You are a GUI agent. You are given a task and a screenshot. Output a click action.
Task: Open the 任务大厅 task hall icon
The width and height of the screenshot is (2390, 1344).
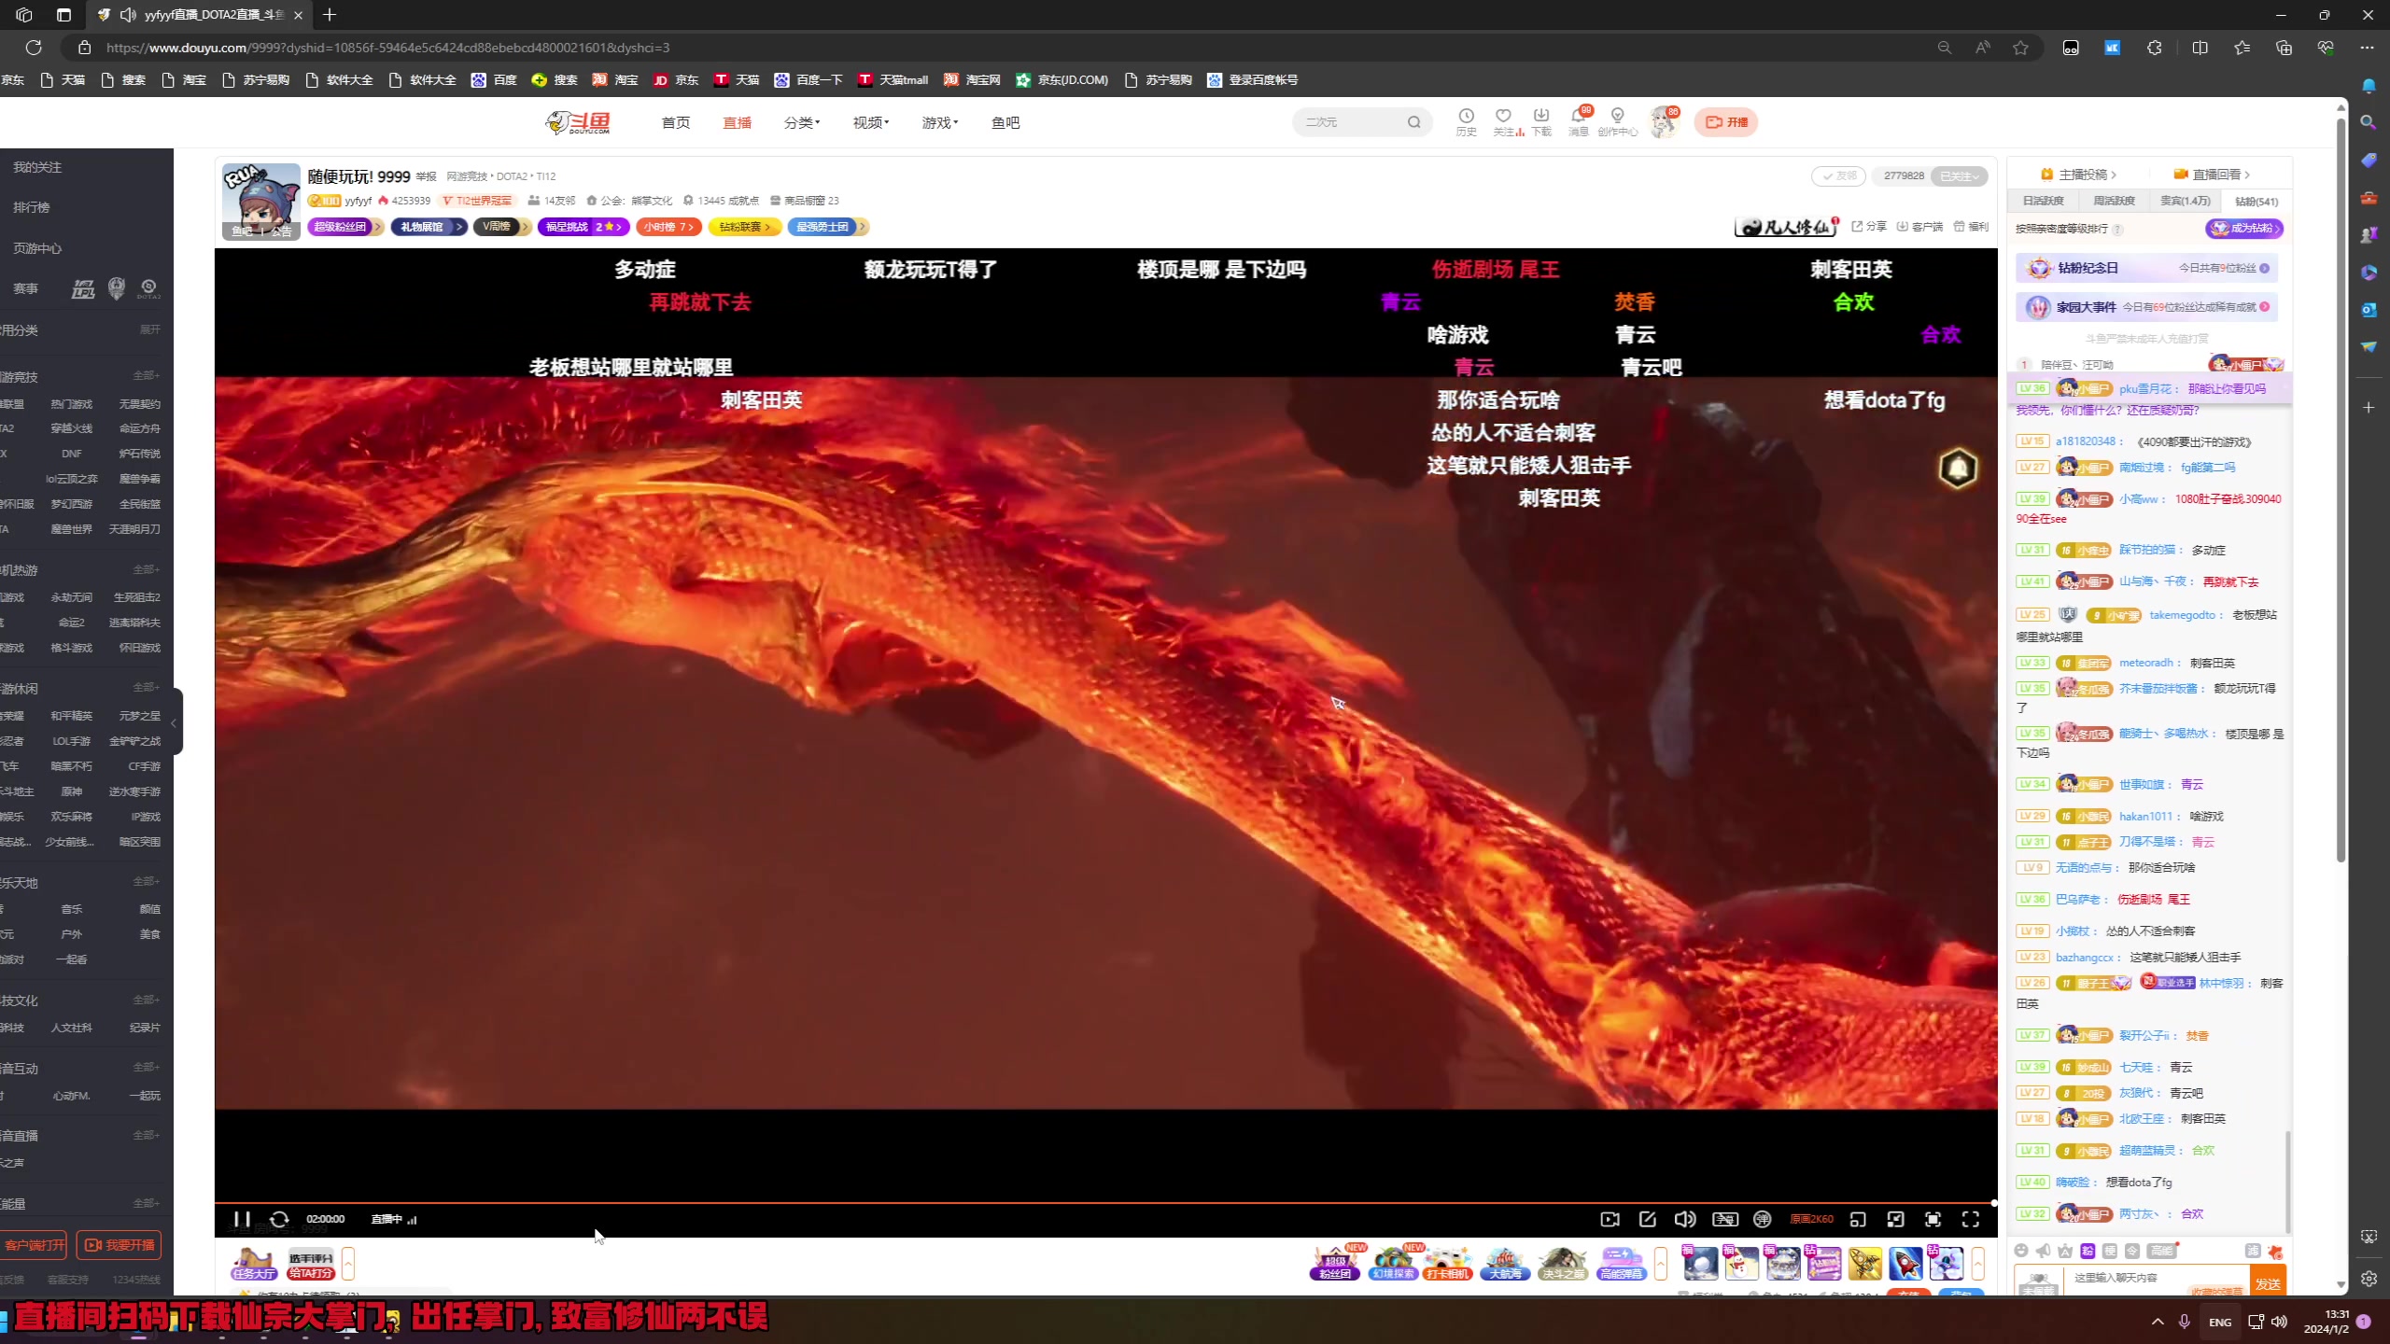point(255,1264)
